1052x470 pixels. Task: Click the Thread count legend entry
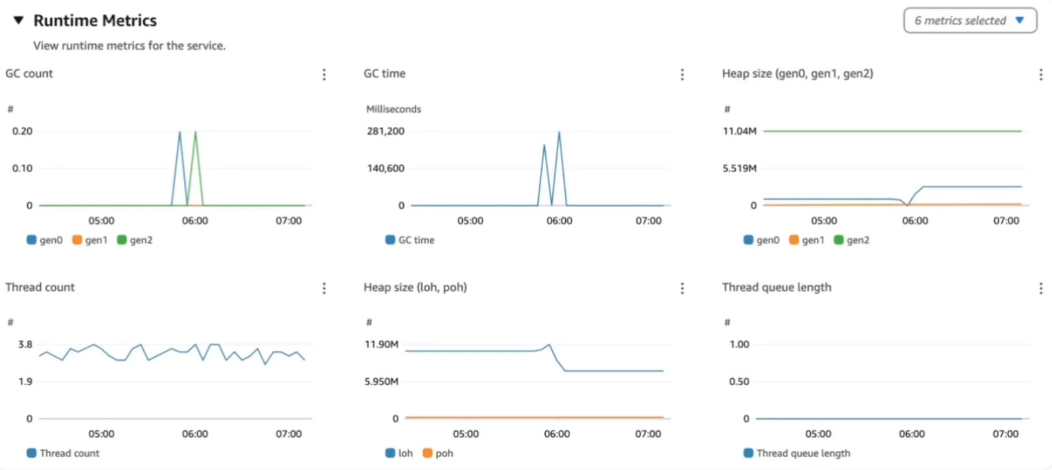pyautogui.click(x=64, y=453)
